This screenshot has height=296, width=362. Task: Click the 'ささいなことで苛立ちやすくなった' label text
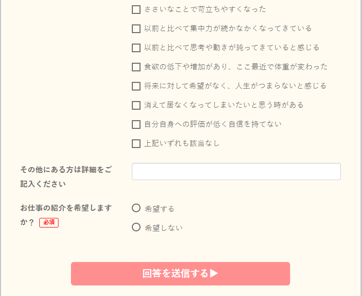pyautogui.click(x=205, y=10)
